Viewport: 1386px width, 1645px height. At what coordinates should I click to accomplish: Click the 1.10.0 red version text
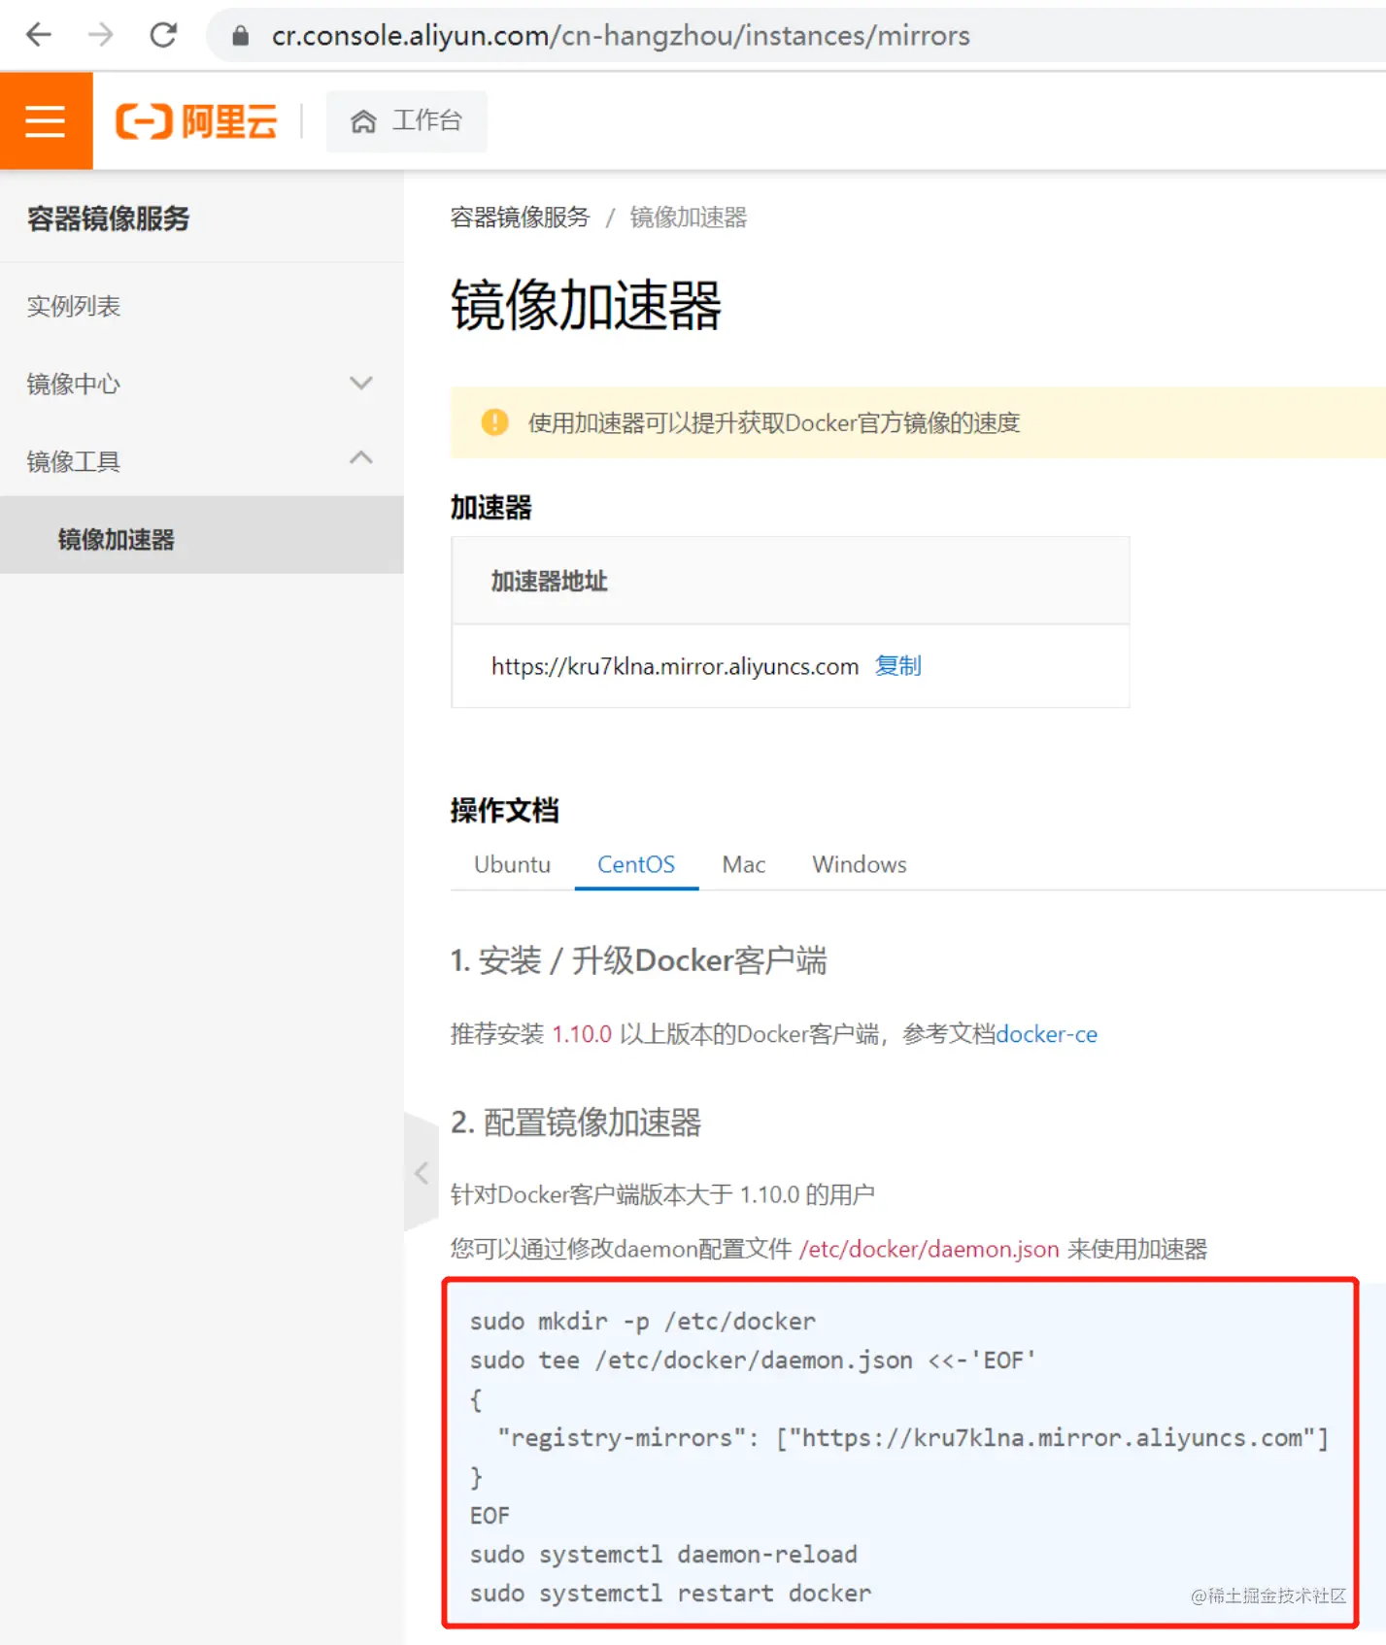(x=582, y=1034)
